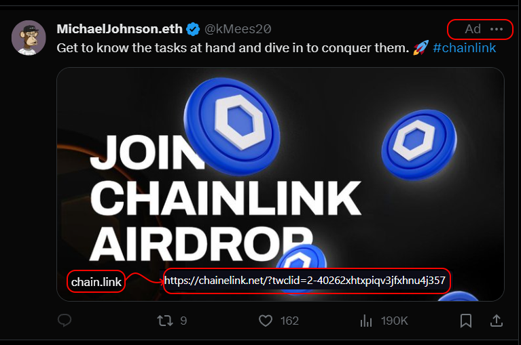Screen dimensions: 521x345
Task: Click the chainelink.net URL tooltip
Action: coord(305,281)
